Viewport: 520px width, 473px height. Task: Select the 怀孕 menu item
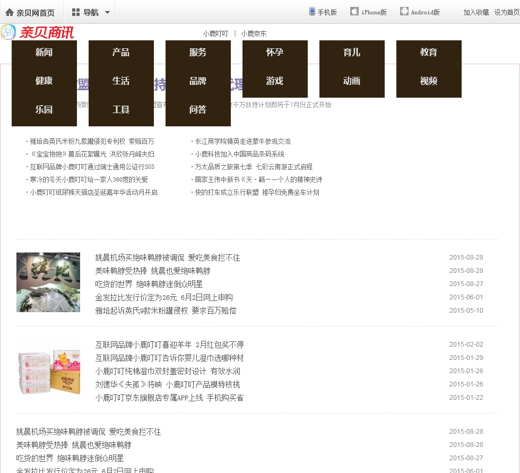[275, 52]
